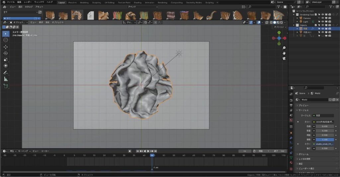Hide Camera in viewport with eye icon
Viewport: 340px width, 177px height.
tap(323, 18)
